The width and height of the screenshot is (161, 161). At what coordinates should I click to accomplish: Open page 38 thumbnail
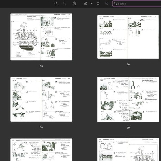click(x=41, y=99)
